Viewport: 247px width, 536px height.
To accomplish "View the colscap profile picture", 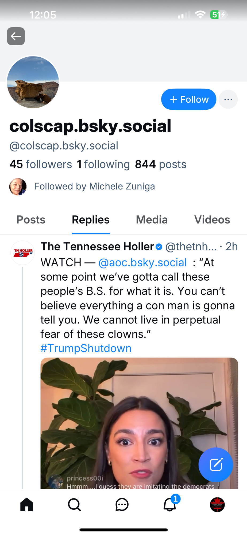I will (x=33, y=82).
